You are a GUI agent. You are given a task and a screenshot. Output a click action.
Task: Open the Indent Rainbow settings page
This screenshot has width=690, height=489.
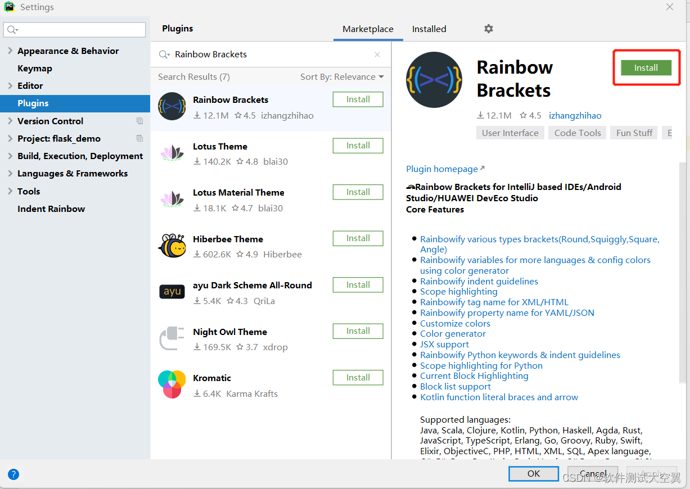coord(51,209)
